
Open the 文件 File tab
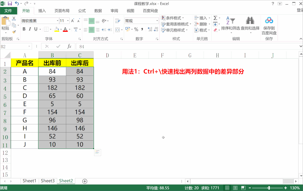(8, 11)
